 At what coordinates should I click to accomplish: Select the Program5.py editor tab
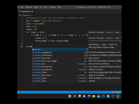click(x=25, y=12)
